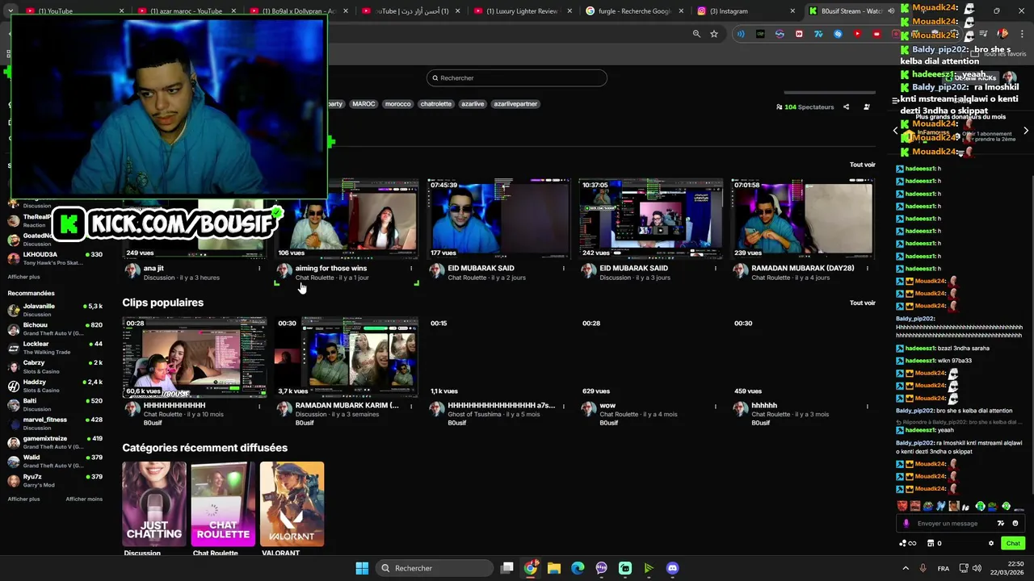Screen dimensions: 1034x581
Task: Mute the Kick tab with the speaker icon
Action: (x=891, y=11)
